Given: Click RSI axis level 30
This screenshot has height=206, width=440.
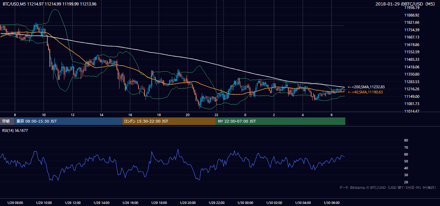Looking at the screenshot, I should (x=406, y=175).
